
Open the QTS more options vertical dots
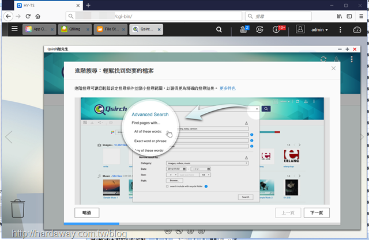(x=340, y=29)
